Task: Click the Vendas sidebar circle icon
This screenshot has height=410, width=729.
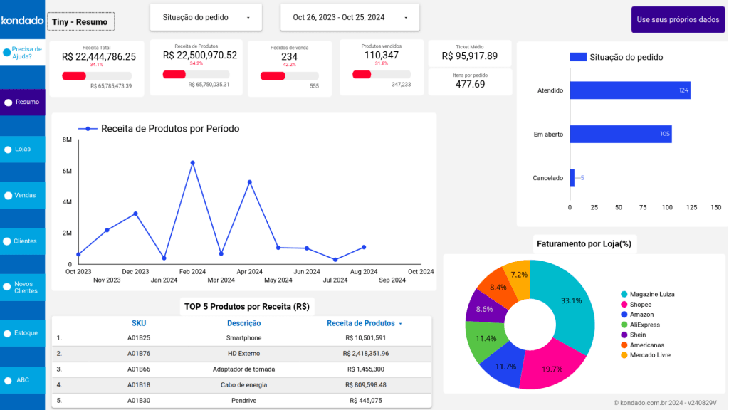Action: [9, 195]
